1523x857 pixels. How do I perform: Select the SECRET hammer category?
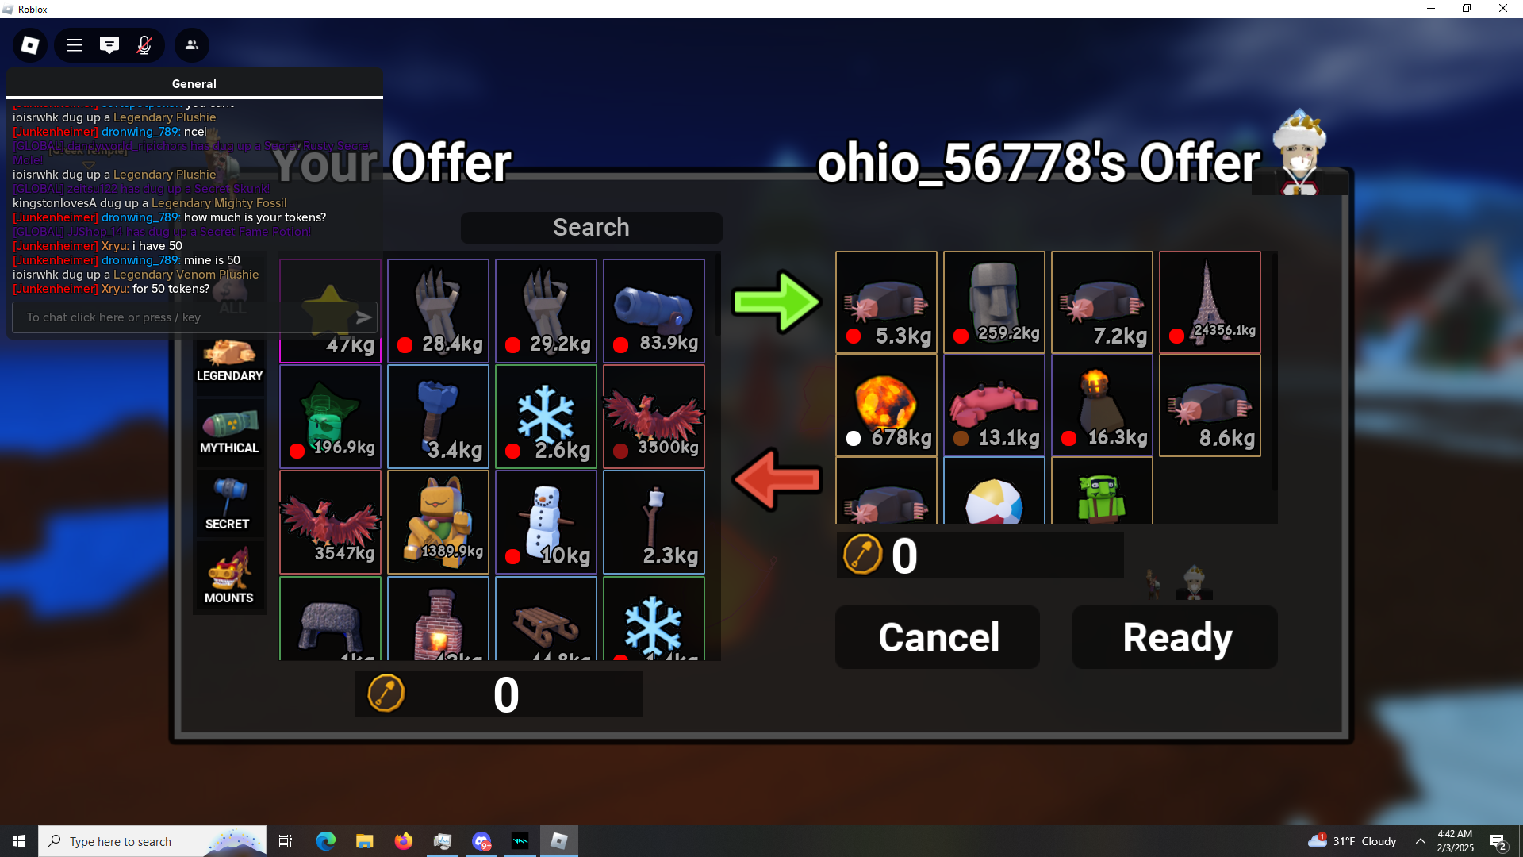point(229,503)
